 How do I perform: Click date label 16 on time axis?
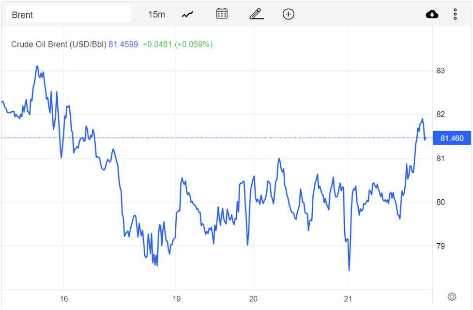tap(63, 298)
